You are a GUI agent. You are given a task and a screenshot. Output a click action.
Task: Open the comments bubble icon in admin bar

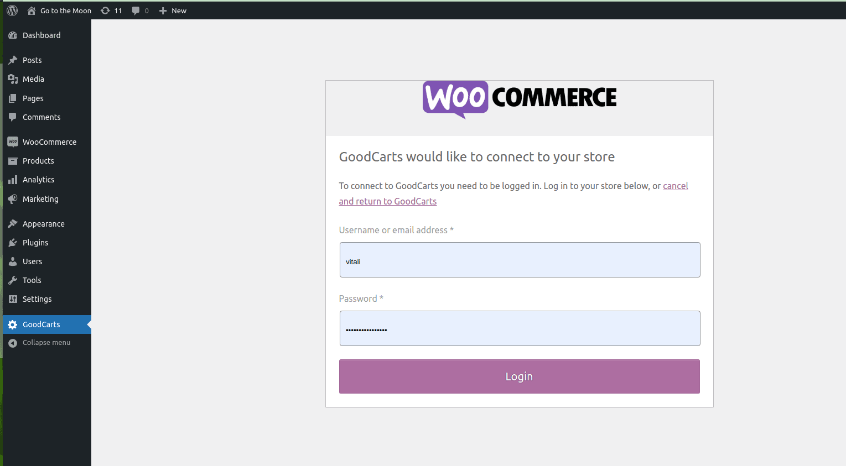(x=136, y=11)
